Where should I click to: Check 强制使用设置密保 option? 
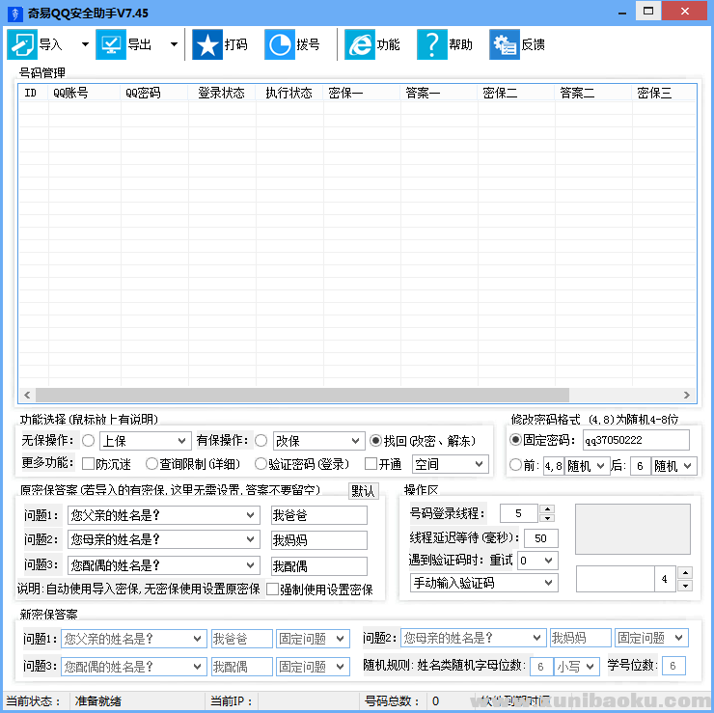coord(272,590)
